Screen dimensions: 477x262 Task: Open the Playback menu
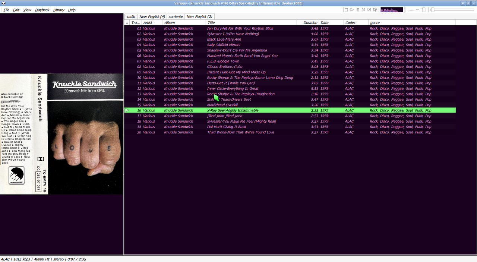(42, 10)
